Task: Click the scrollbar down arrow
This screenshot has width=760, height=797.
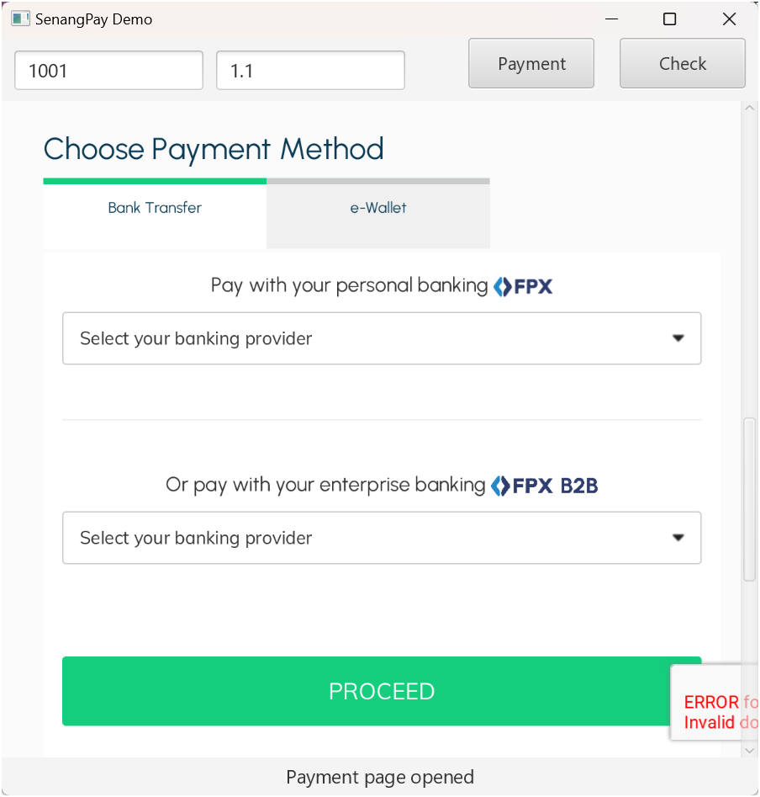Action: [x=749, y=748]
